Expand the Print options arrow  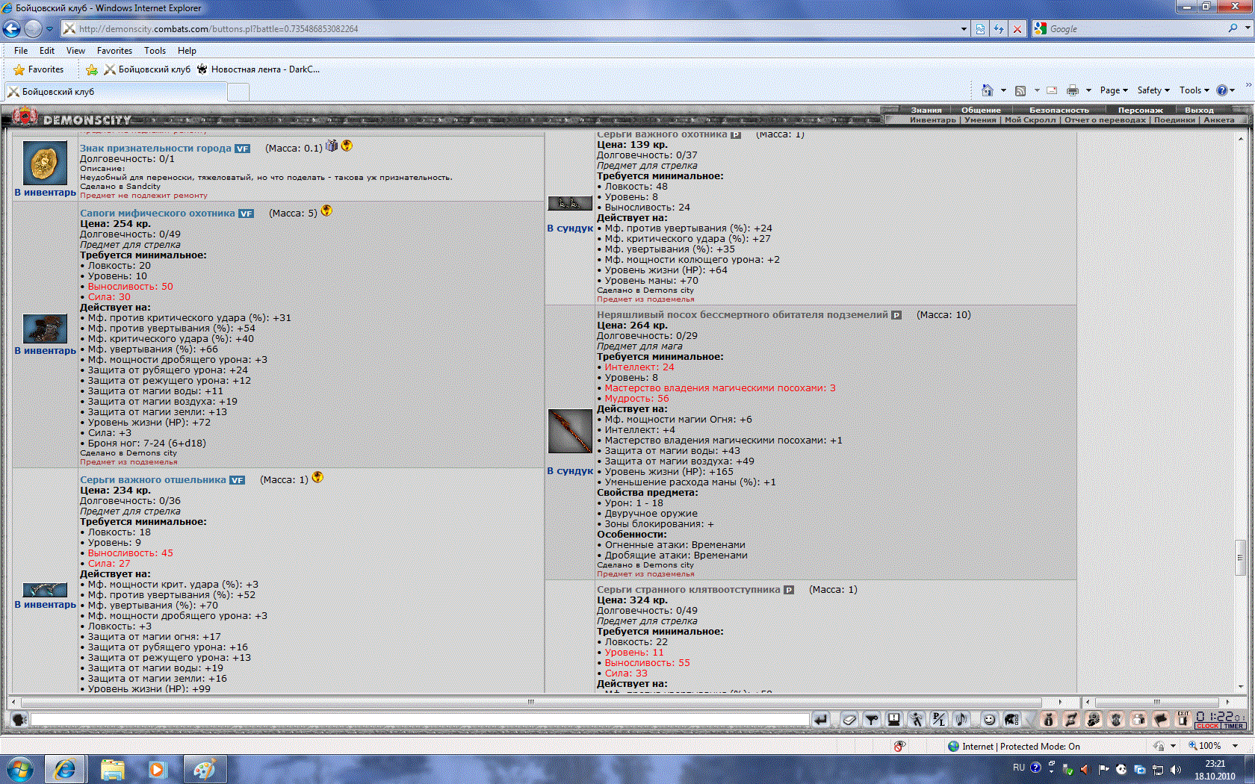[x=1088, y=90]
